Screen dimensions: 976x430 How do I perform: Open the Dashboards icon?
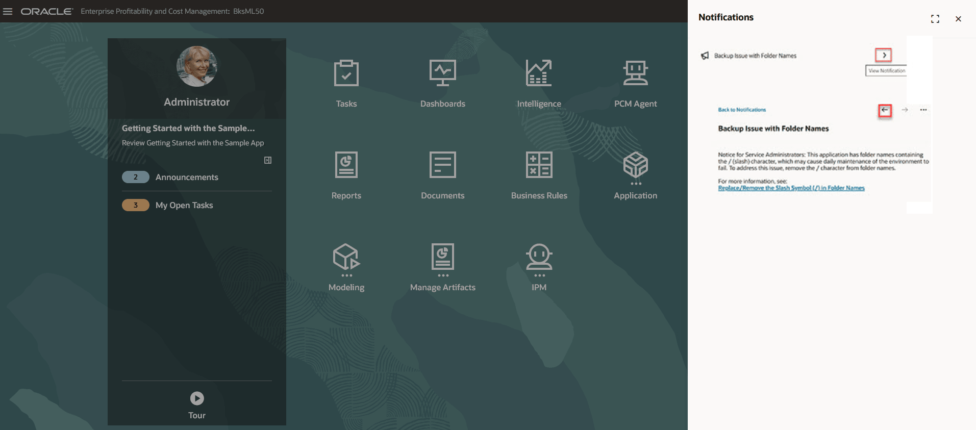(x=442, y=73)
